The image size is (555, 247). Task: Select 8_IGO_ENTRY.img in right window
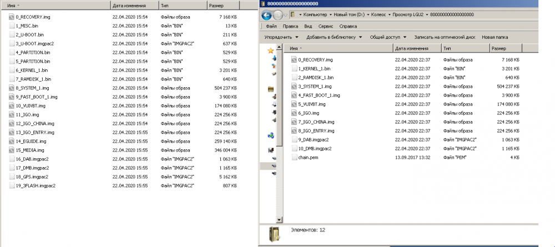[316, 130]
